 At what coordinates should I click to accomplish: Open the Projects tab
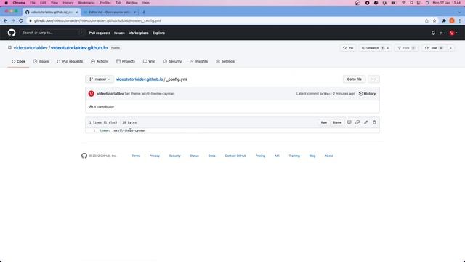[x=126, y=61]
